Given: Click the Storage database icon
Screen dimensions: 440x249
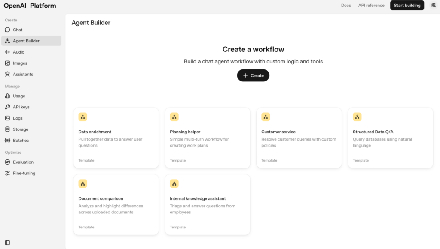Looking at the screenshot, I should pyautogui.click(x=7, y=129).
